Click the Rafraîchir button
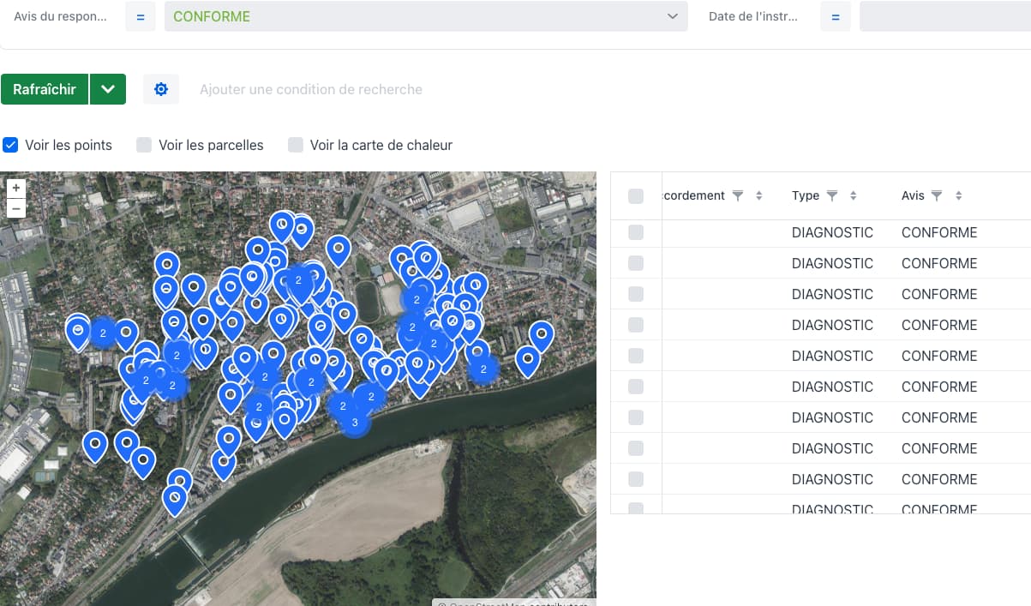Image resolution: width=1031 pixels, height=606 pixels. click(45, 89)
